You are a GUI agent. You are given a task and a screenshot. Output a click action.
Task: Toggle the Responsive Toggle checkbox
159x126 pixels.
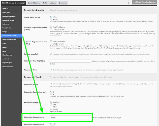[x=51, y=84]
